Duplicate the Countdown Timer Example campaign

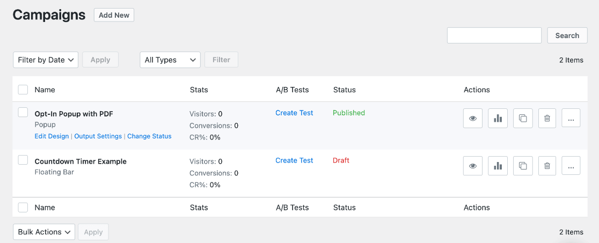pos(523,166)
